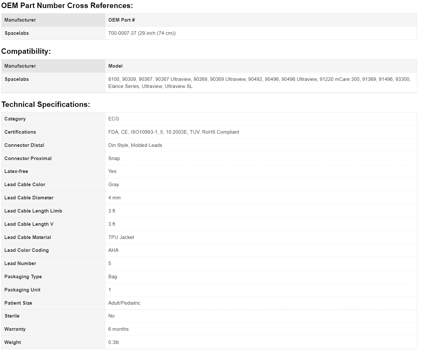This screenshot has width=421, height=352.
Task: Click the Packaging Unit label
Action: [22, 290]
